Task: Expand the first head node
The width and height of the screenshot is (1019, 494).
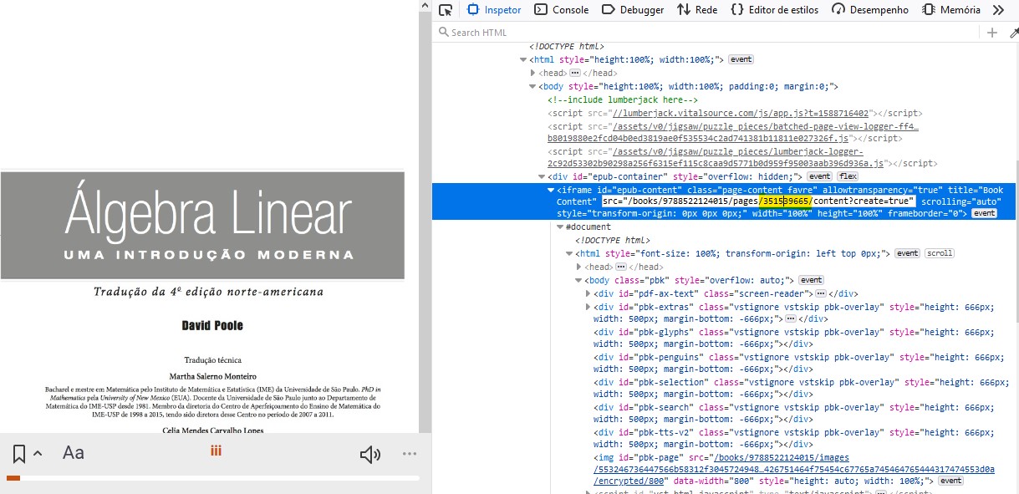Action: [532, 74]
